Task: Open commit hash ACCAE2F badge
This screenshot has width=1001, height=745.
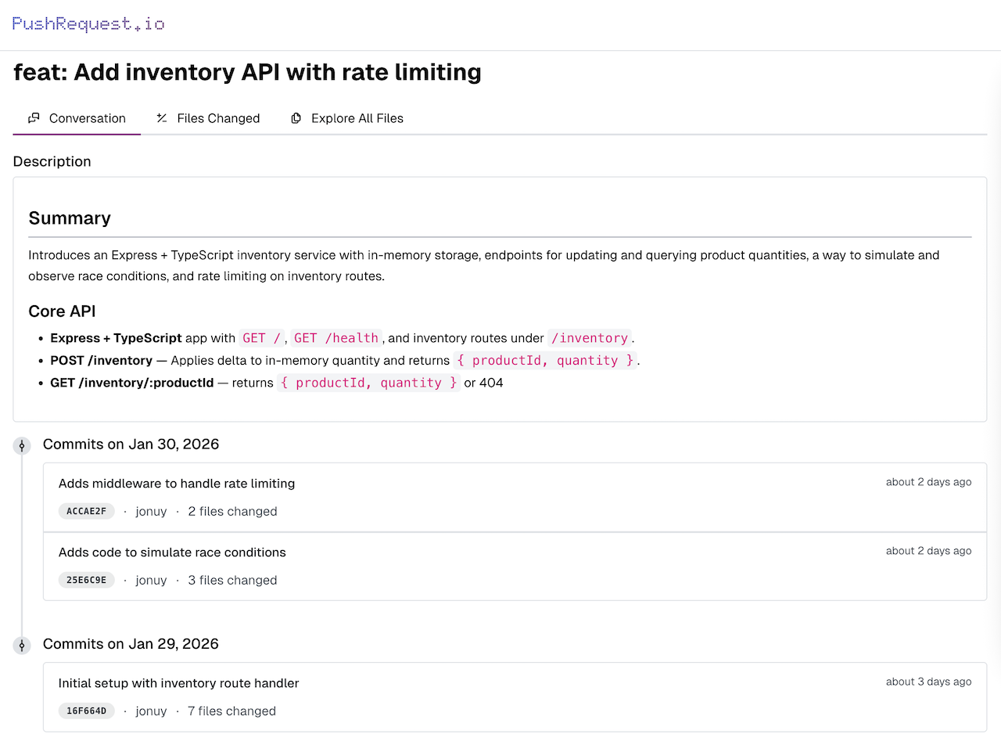Action: (87, 511)
